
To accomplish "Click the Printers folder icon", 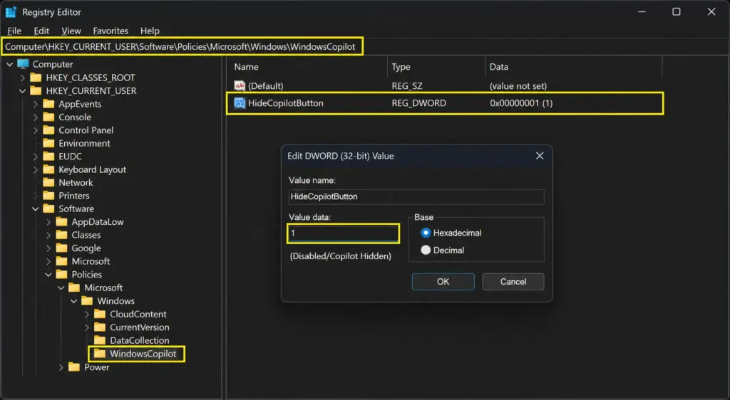I will pyautogui.click(x=49, y=195).
